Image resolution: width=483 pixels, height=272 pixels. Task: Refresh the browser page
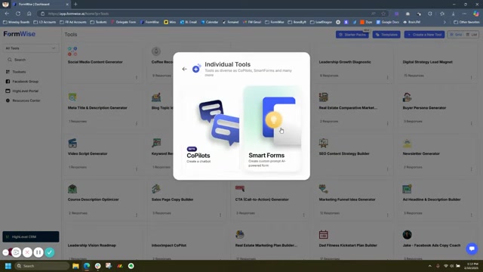point(18,14)
